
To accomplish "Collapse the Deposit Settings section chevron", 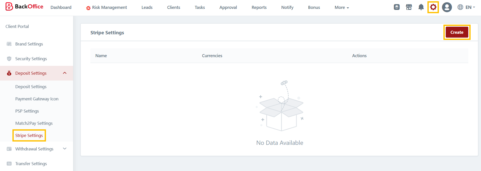I will 65,73.
